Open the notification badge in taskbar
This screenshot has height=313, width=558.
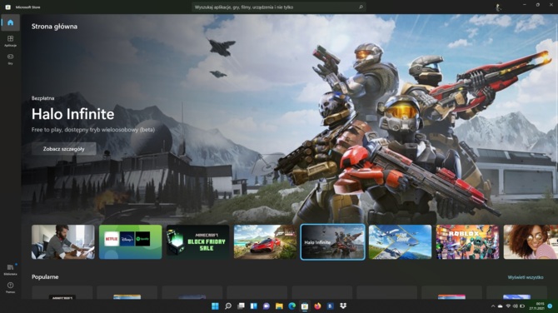(551, 306)
